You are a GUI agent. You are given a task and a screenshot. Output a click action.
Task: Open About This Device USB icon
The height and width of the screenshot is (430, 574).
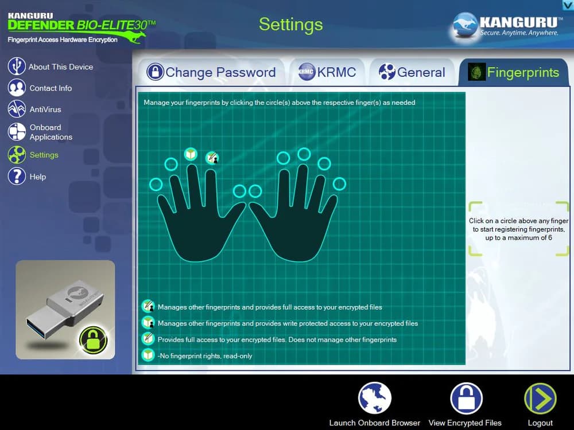[x=17, y=67]
